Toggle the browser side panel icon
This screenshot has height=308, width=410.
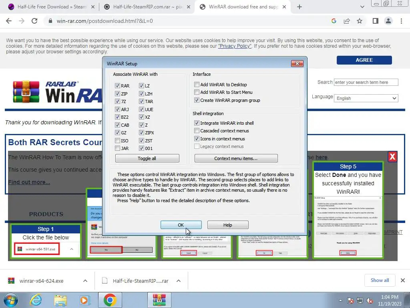[x=376, y=21]
